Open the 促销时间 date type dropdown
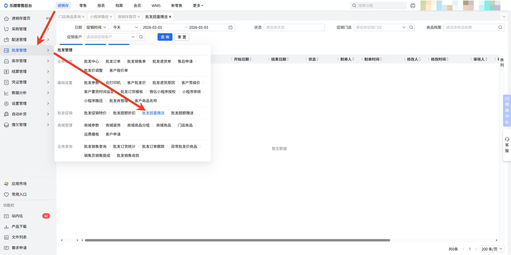 click(x=96, y=27)
